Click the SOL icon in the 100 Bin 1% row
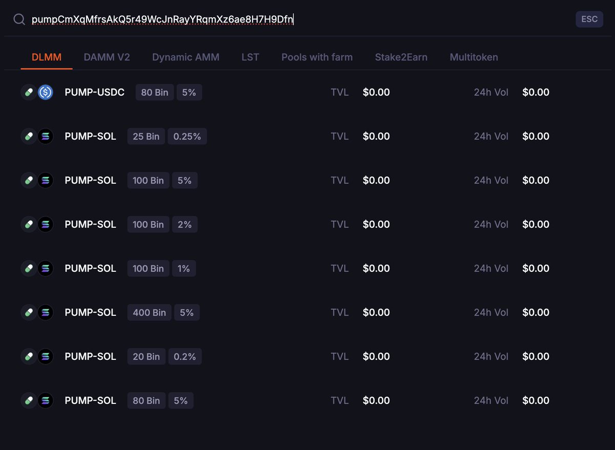 coord(46,268)
